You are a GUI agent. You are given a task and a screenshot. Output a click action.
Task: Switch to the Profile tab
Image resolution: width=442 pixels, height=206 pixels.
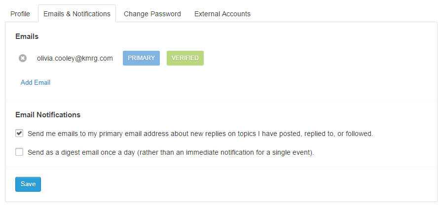pyautogui.click(x=20, y=14)
